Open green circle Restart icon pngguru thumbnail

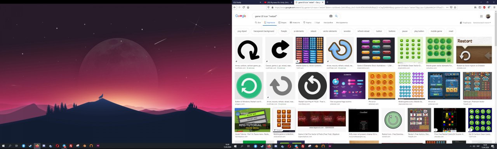coord(249,85)
